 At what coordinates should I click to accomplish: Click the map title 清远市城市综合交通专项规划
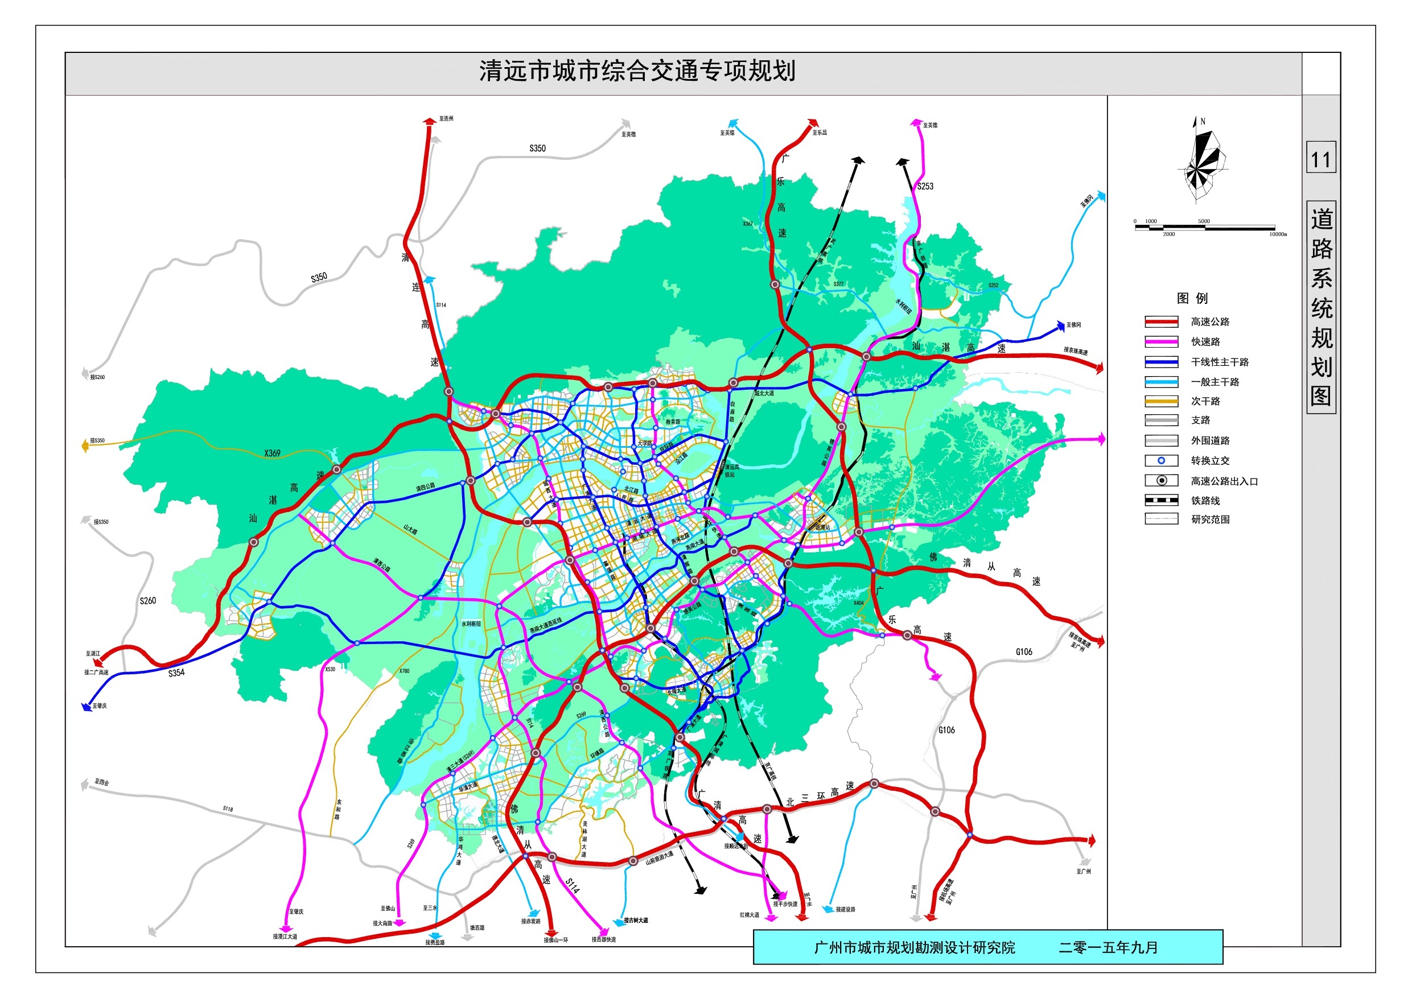click(x=637, y=71)
